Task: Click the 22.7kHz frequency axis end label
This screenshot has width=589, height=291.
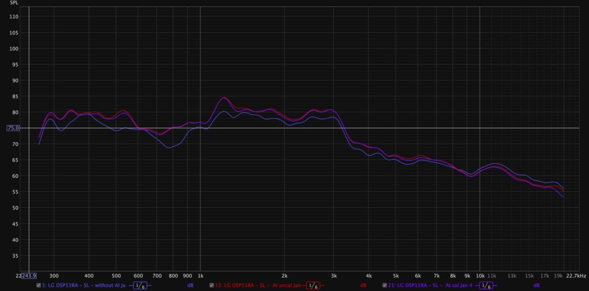Action: (576, 276)
